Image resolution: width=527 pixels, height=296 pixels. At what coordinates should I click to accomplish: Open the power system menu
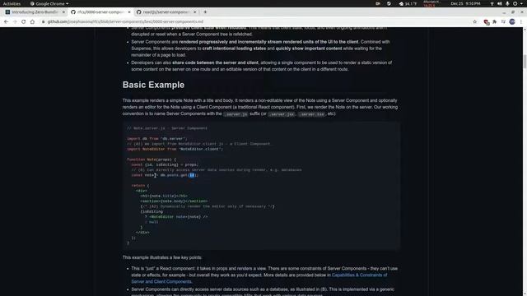pos(515,3)
